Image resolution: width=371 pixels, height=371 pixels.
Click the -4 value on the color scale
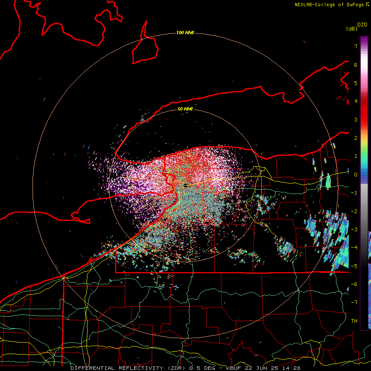click(x=354, y=248)
